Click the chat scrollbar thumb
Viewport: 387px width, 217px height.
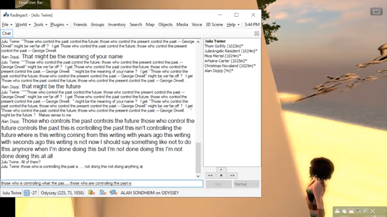pos(198,158)
